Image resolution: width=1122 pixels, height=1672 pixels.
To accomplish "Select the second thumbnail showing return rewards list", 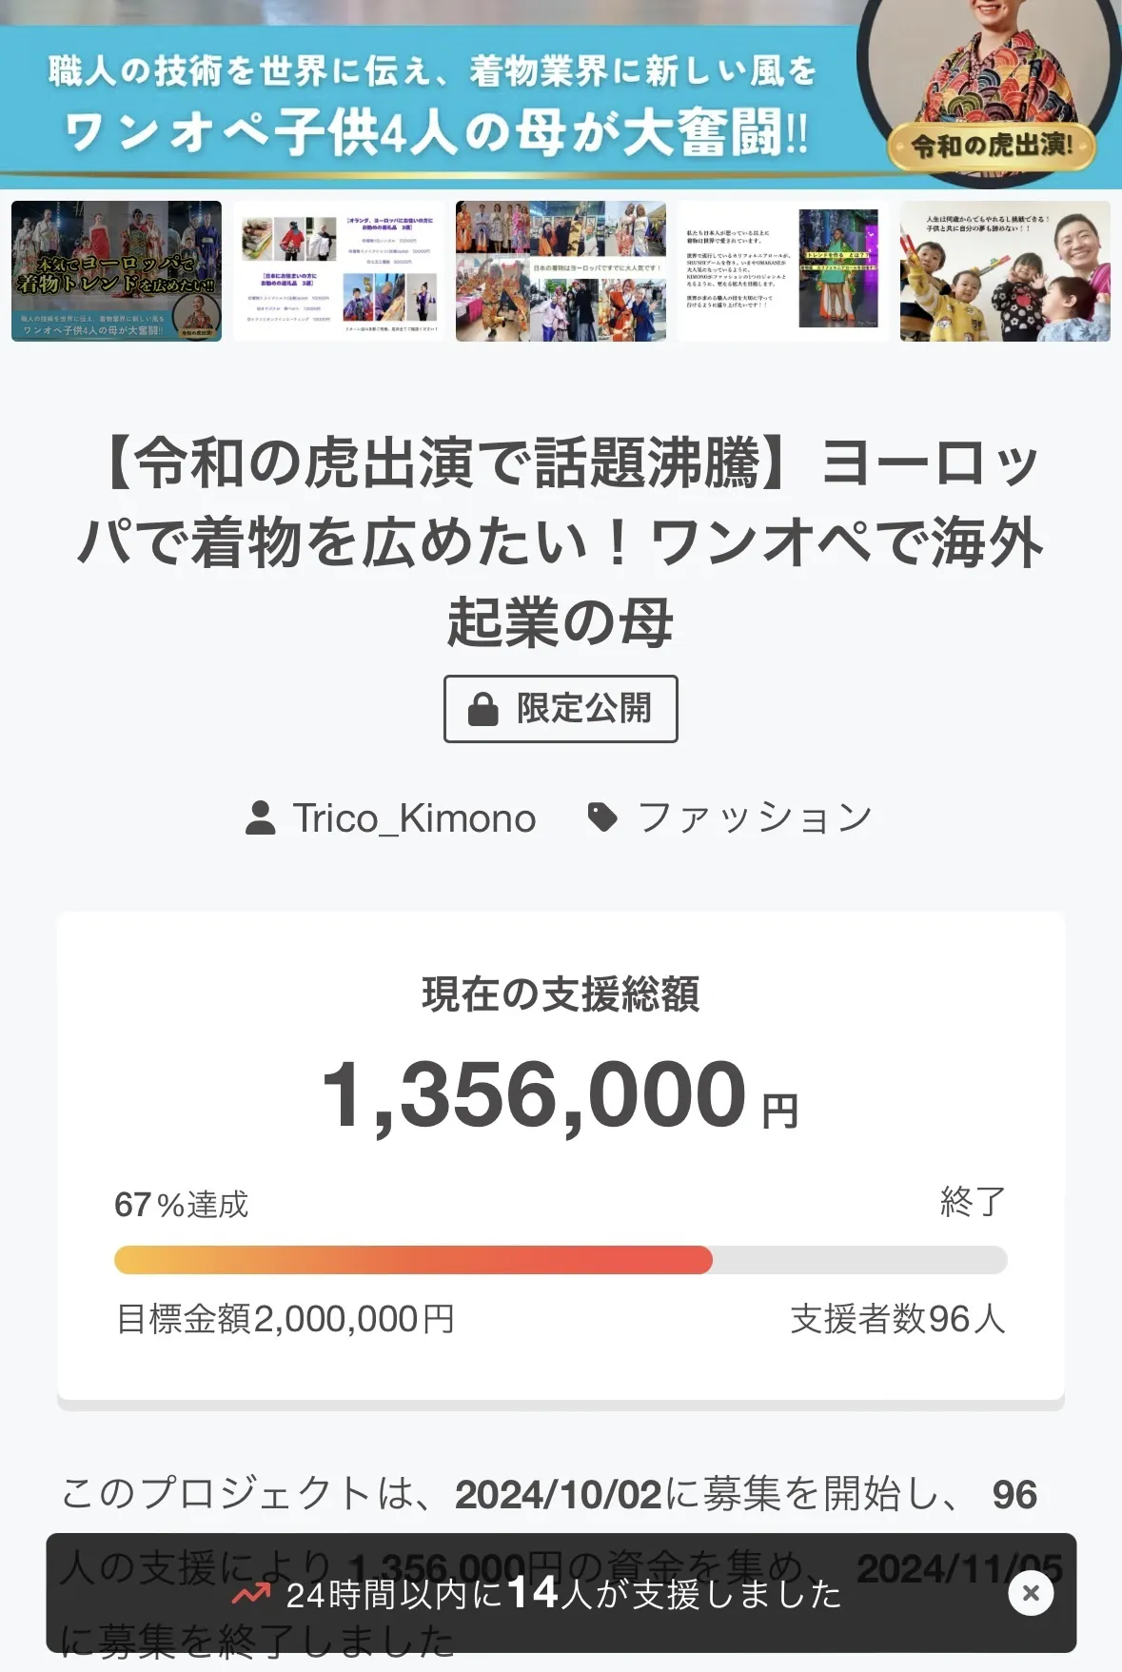I will tap(339, 271).
